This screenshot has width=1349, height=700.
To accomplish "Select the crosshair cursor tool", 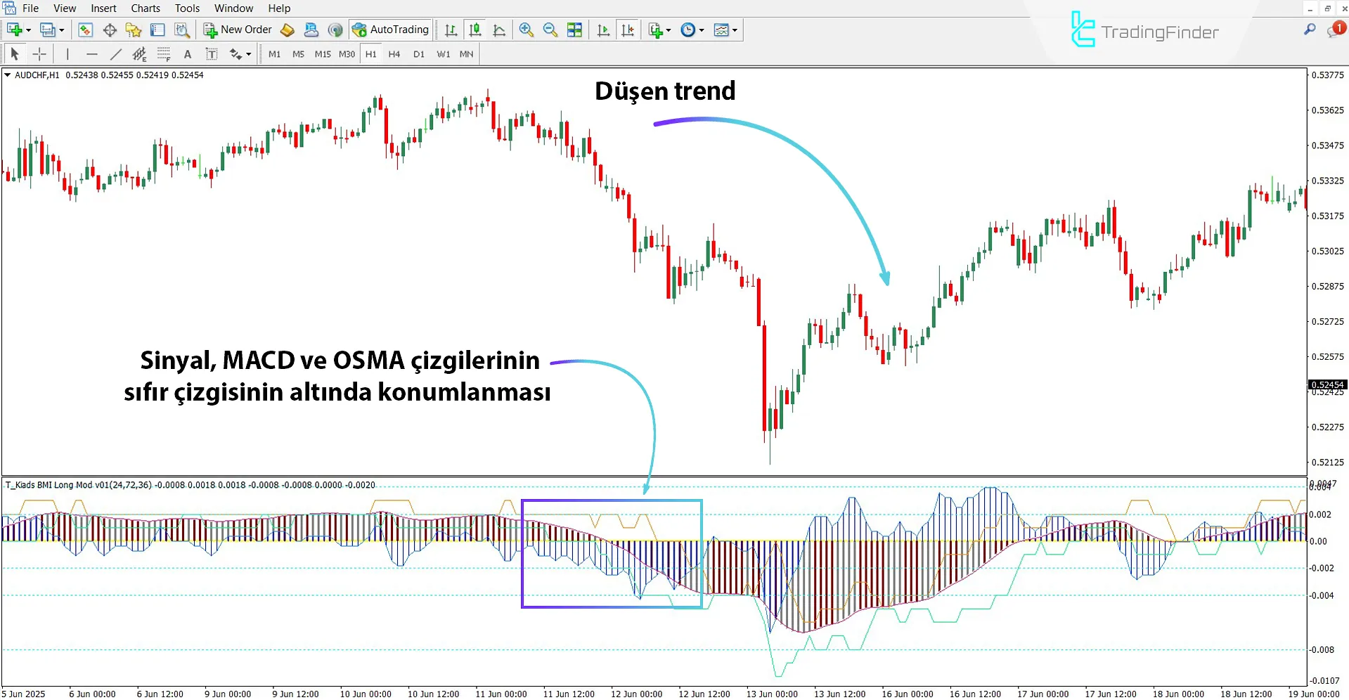I will pos(39,54).
